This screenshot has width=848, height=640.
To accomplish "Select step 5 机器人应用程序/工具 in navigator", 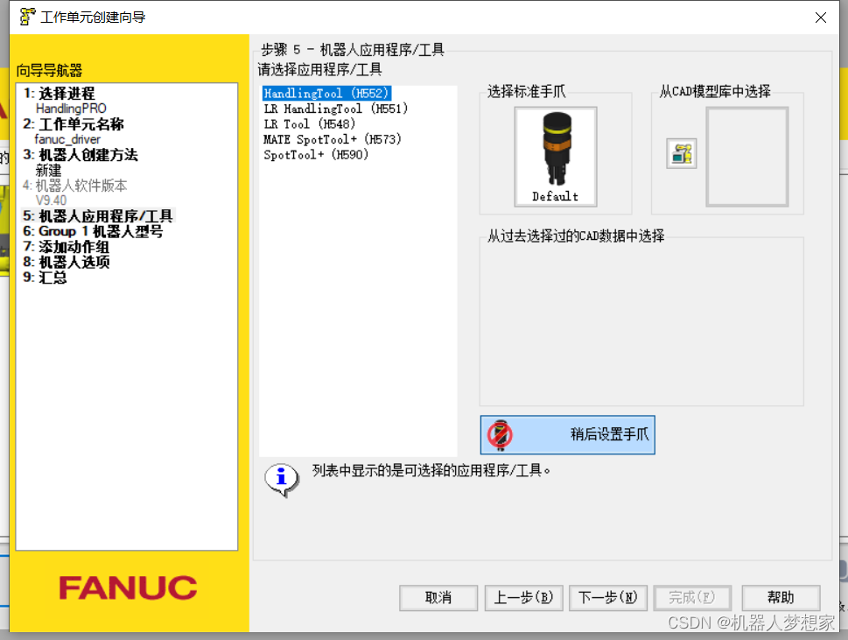I will click(x=98, y=216).
